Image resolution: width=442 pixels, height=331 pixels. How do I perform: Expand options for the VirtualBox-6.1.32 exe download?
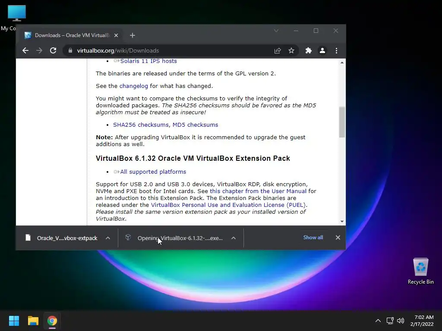(234, 238)
